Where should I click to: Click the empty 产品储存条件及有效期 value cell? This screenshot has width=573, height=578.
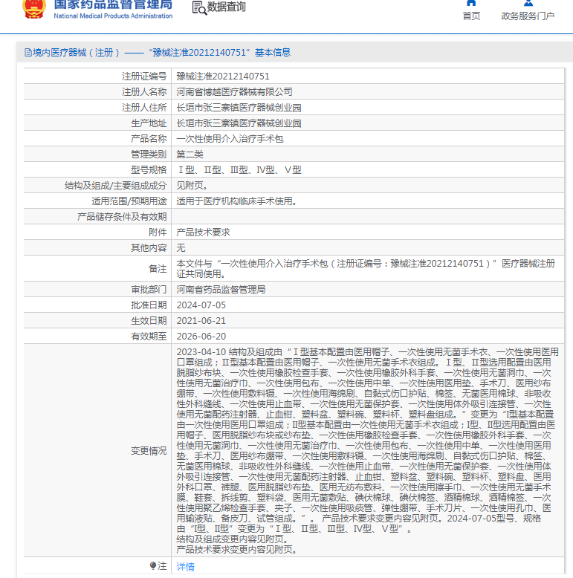[368, 217]
